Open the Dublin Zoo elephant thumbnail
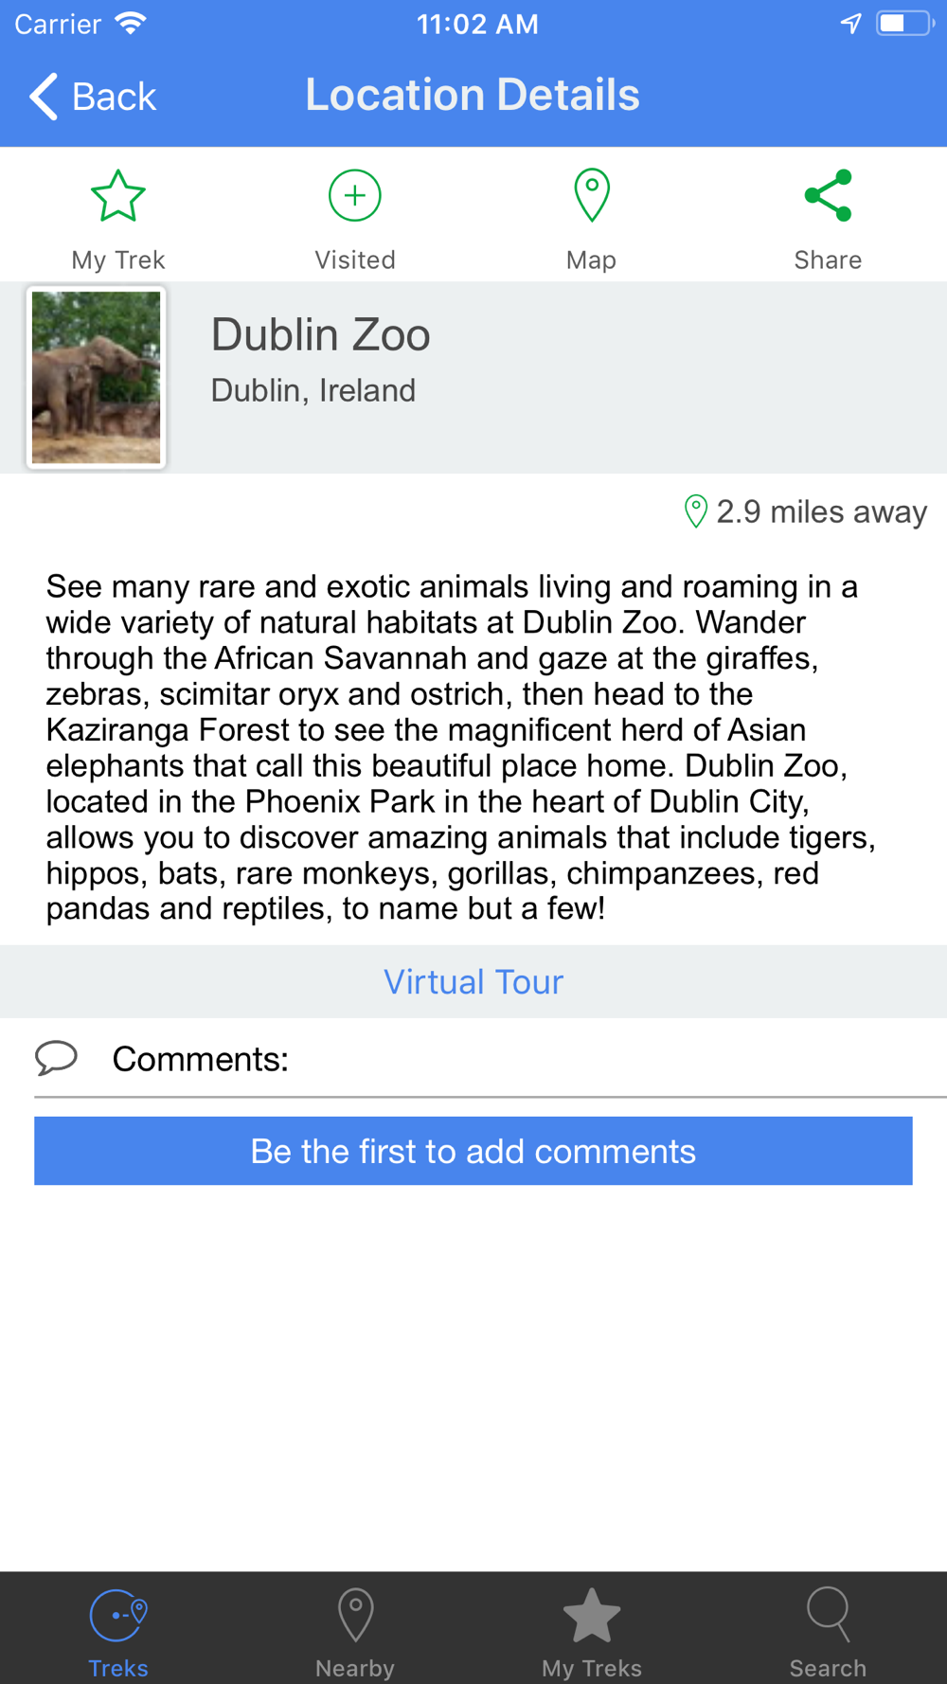 [97, 377]
